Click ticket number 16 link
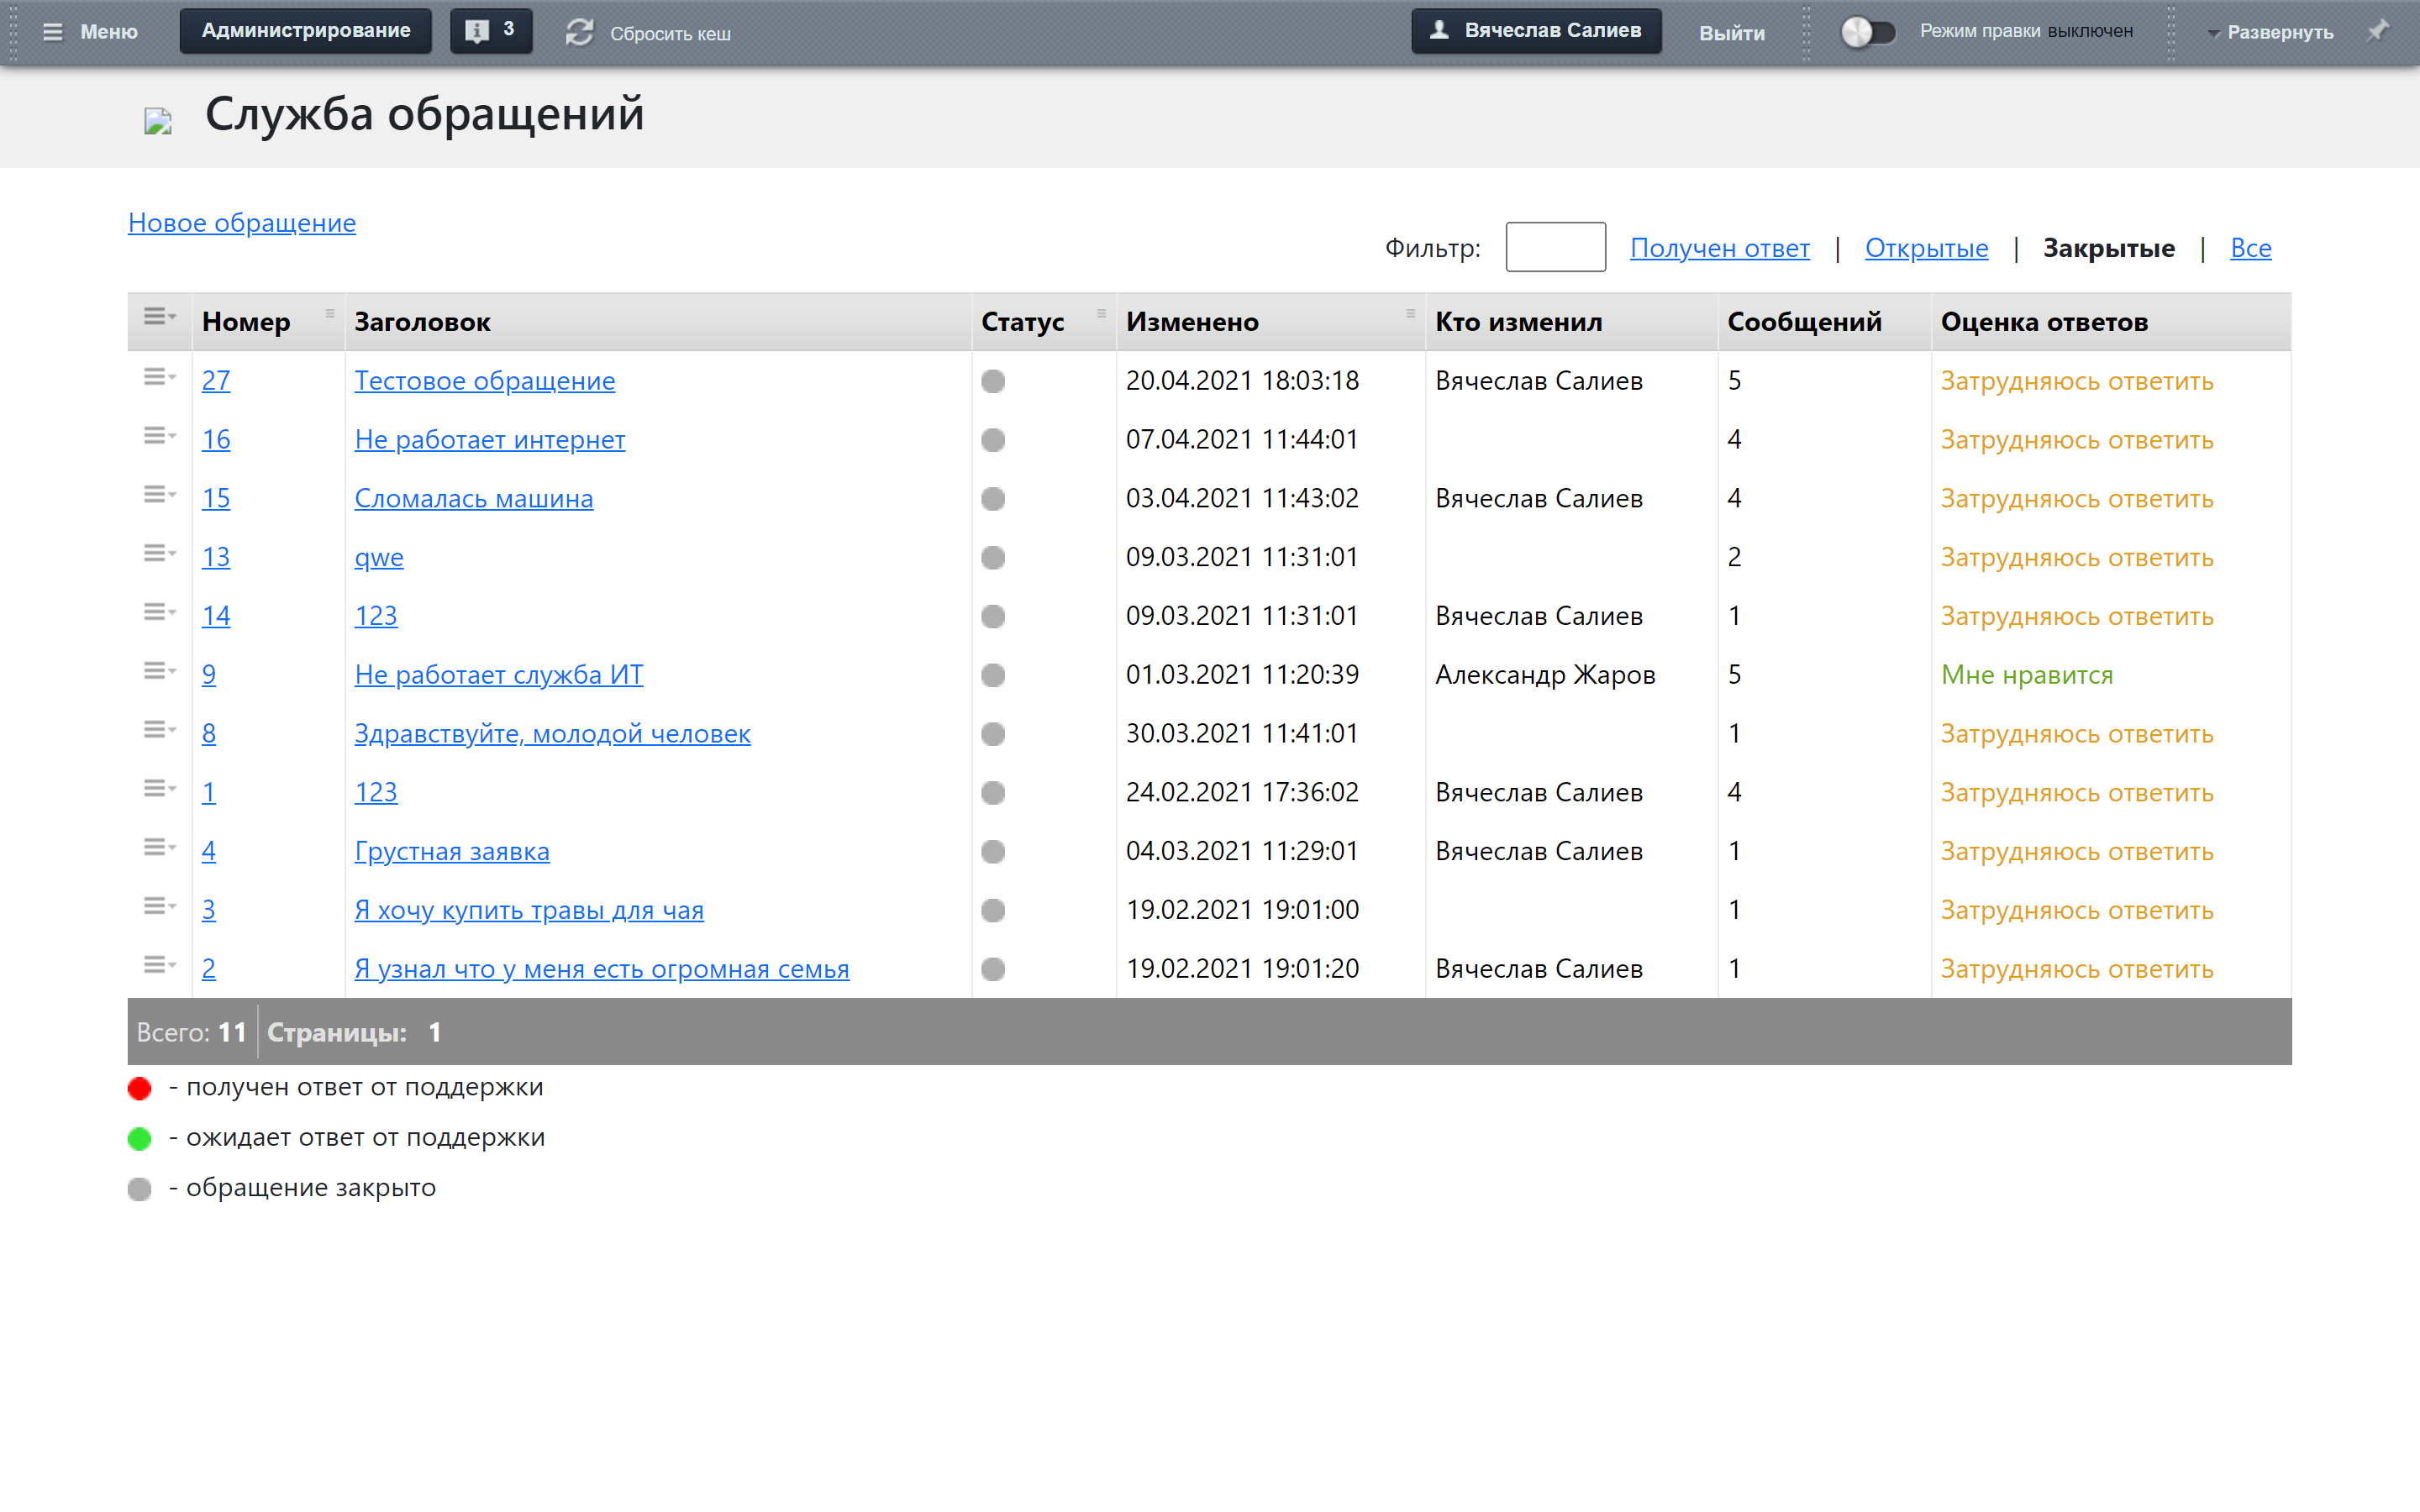2420x1512 pixels. tap(216, 440)
